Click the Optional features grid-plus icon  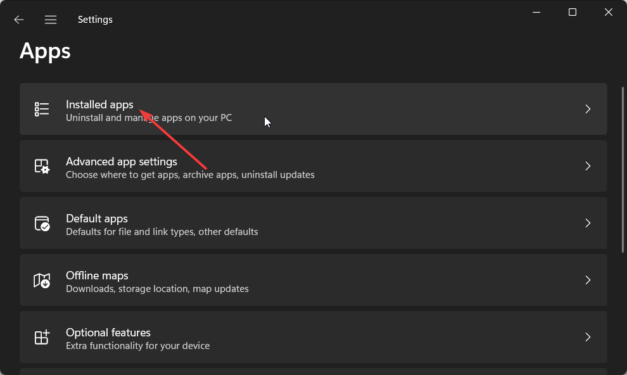pyautogui.click(x=42, y=337)
